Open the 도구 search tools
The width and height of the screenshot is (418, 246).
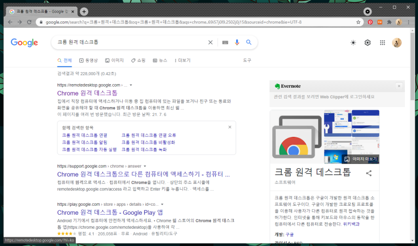tap(247, 61)
